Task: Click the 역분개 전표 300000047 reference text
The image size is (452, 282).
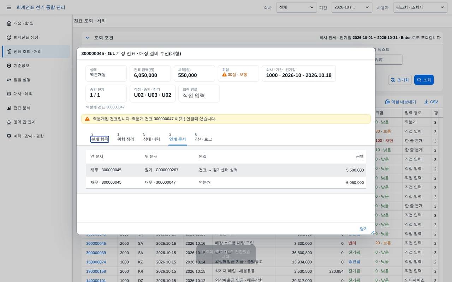Action: [x=105, y=107]
